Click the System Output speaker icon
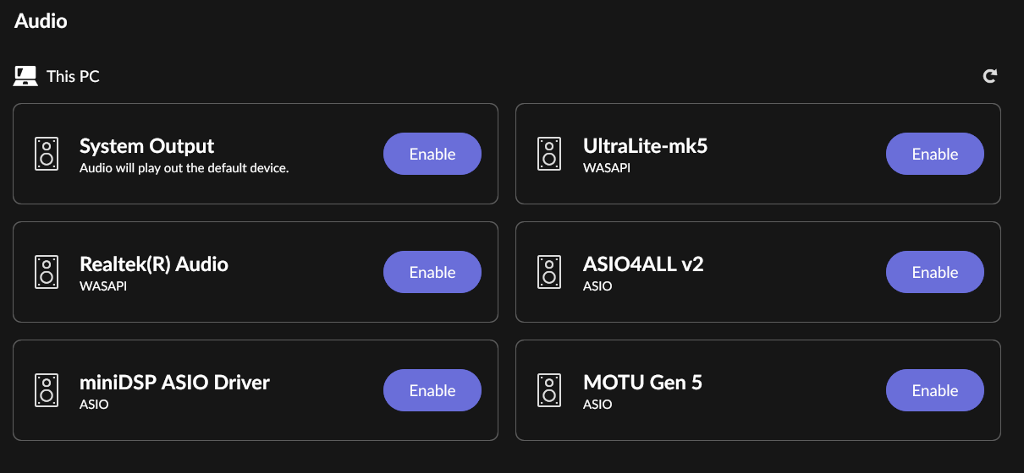 [47, 154]
